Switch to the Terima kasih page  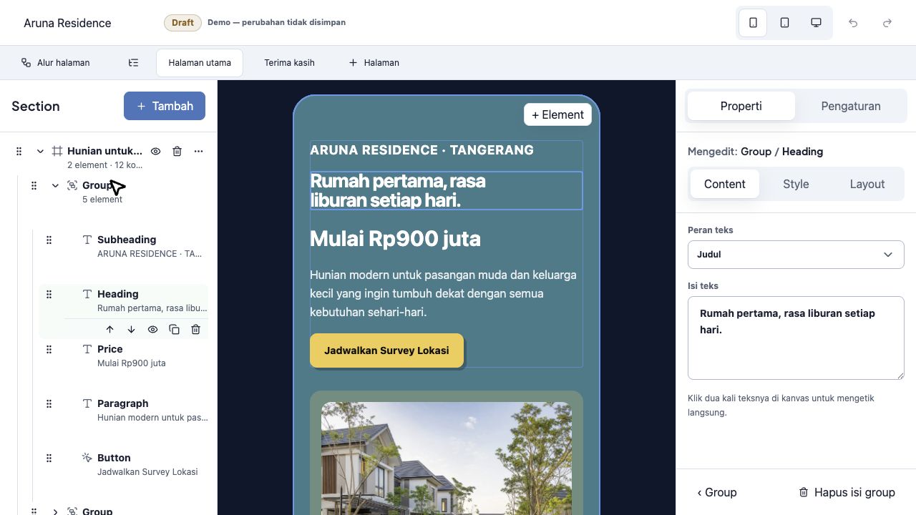coord(289,63)
